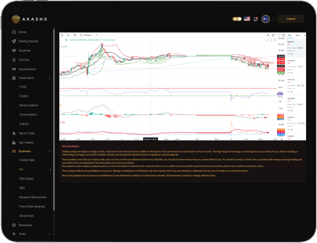Viewport: 317px width, 243px height.
Task: Toggle chart fullscreen mode icon
Action: pyautogui.click(x=278, y=35)
